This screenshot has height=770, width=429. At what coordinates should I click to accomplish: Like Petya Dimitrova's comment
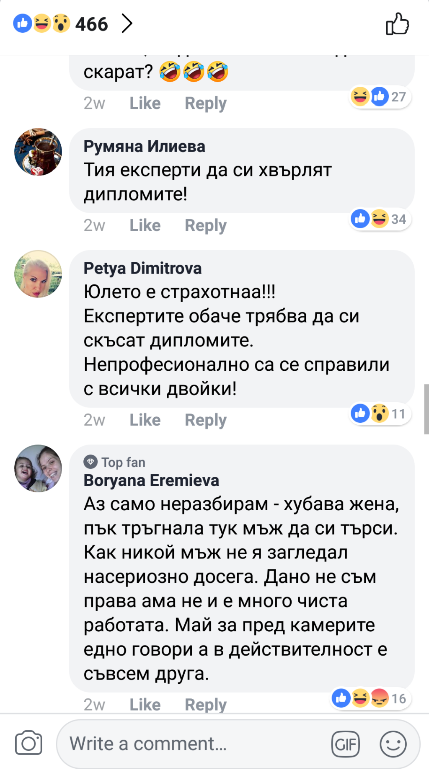[145, 420]
